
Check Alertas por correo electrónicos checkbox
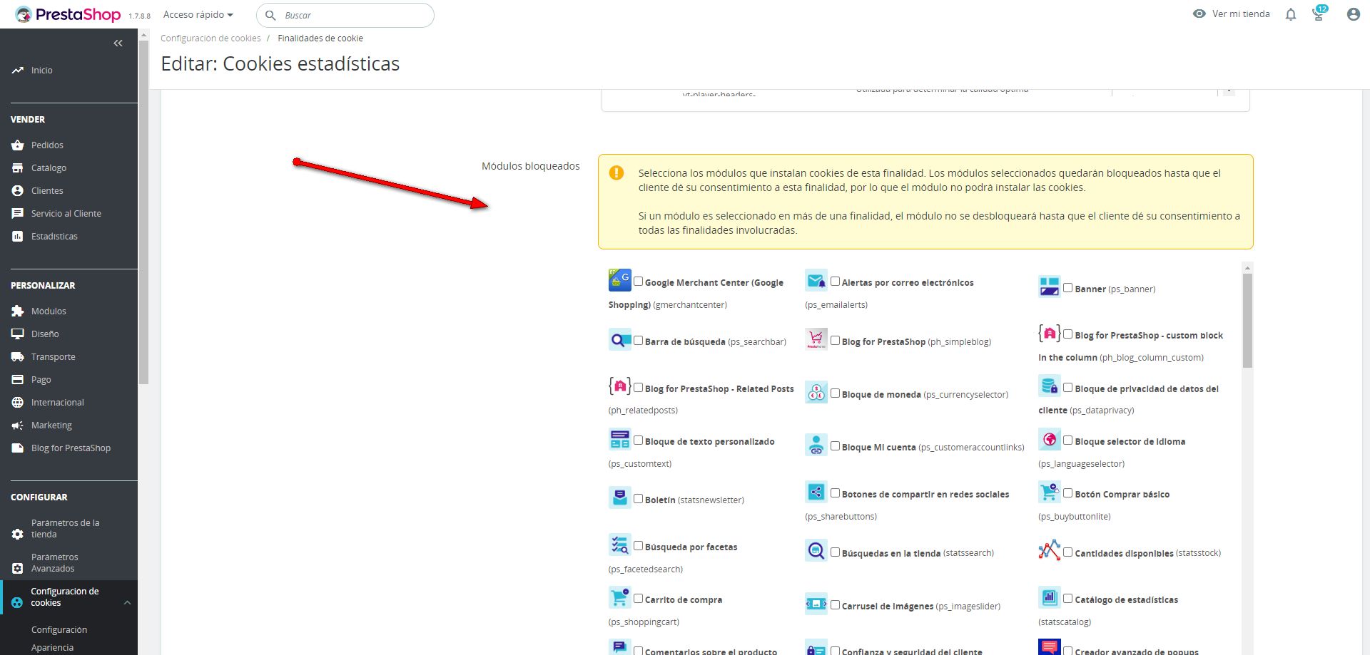click(836, 282)
